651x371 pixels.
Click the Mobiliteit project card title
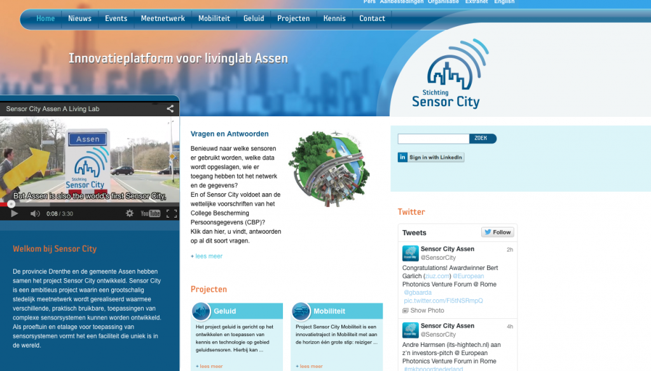(329, 311)
